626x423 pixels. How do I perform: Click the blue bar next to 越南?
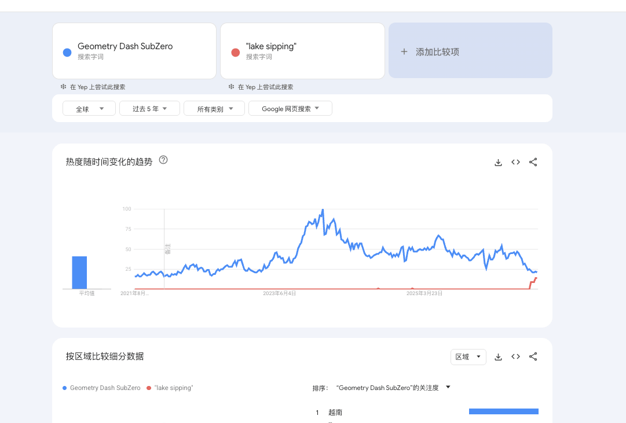(x=503, y=411)
